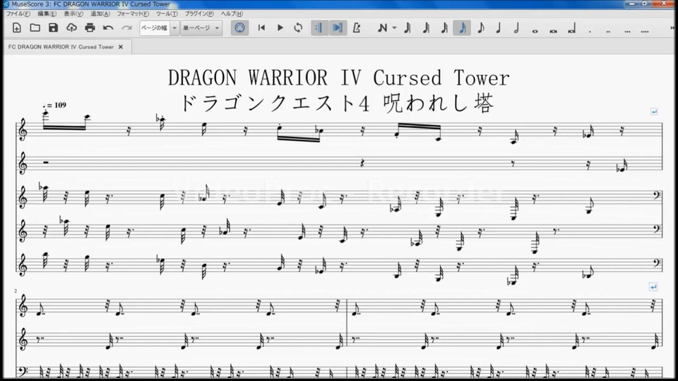Minimize the MuseScore window
Screen dimensions: 678x381
tap(631, 4)
